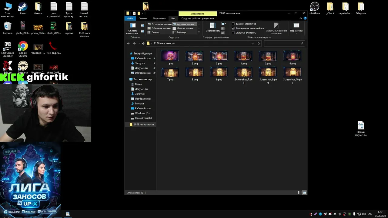Click Скрыть выбранные элементы button
Image resolution: width=388 pixels, height=218 pixels.
coord(276,28)
